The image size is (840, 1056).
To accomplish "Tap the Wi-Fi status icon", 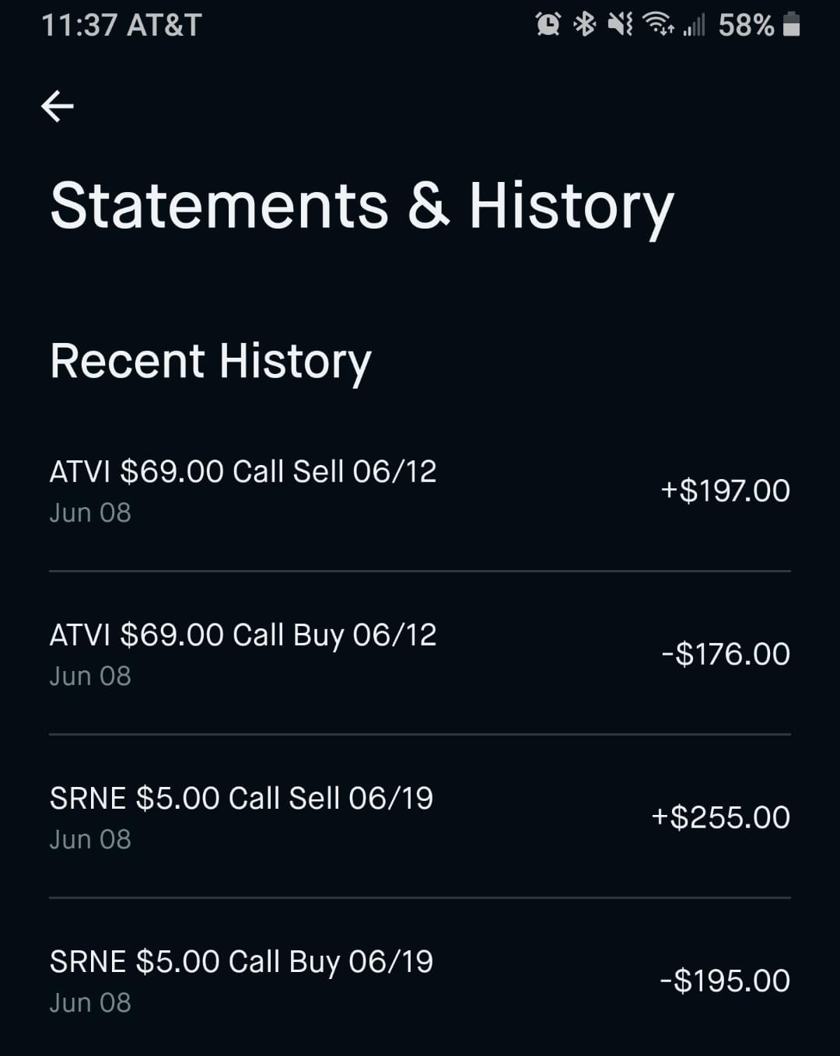I will tap(658, 25).
